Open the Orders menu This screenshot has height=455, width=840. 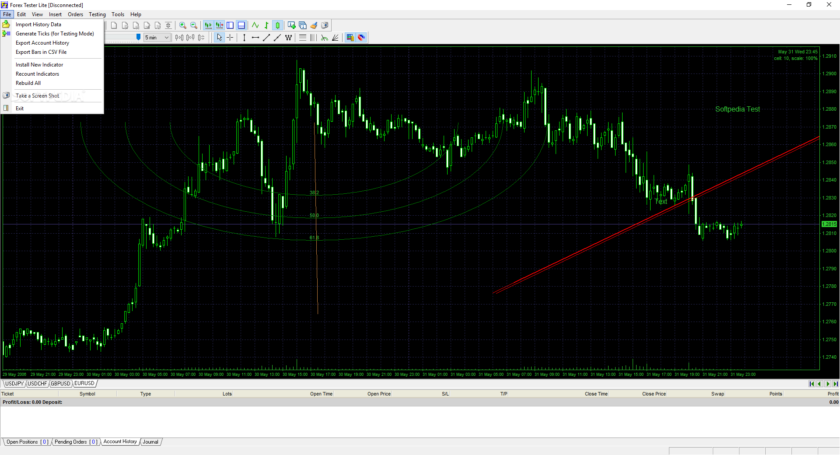click(x=75, y=14)
